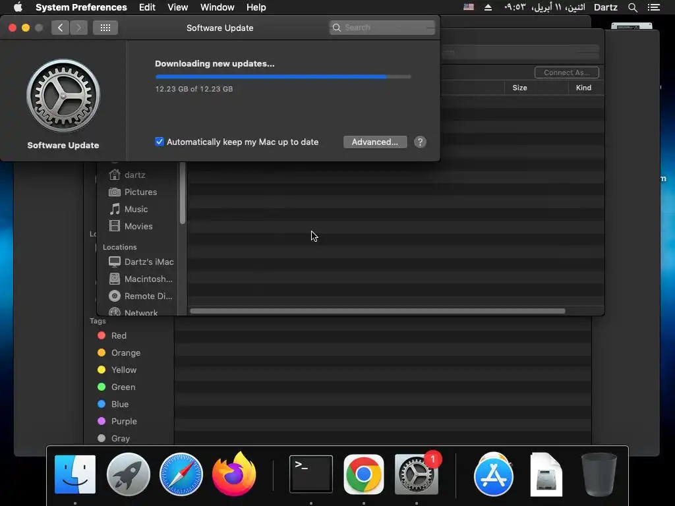Image resolution: width=675 pixels, height=506 pixels.
Task: Go forward in System Preferences
Action: tap(78, 28)
